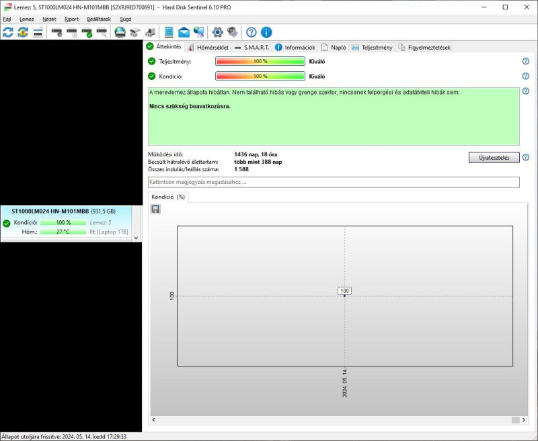Click the sidebar Hőm. 27 °C bar

63,232
